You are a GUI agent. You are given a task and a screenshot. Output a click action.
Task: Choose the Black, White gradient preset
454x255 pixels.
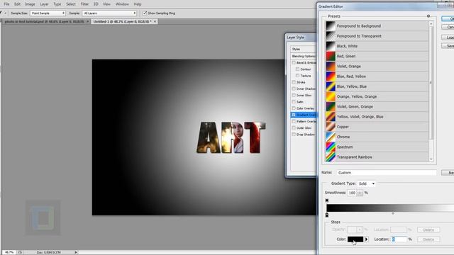click(377, 46)
